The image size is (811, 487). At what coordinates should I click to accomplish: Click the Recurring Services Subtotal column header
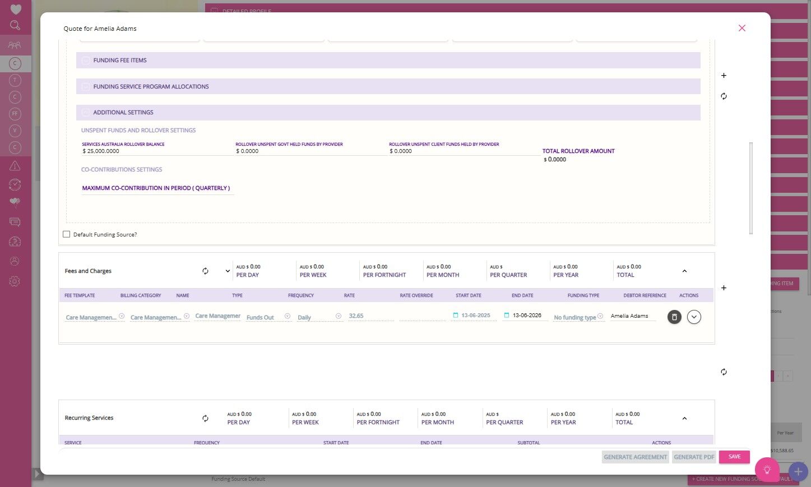[529, 443]
